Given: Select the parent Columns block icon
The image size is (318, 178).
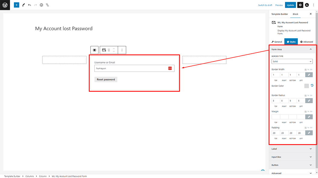Looking at the screenshot, I should pyautogui.click(x=94, y=50).
